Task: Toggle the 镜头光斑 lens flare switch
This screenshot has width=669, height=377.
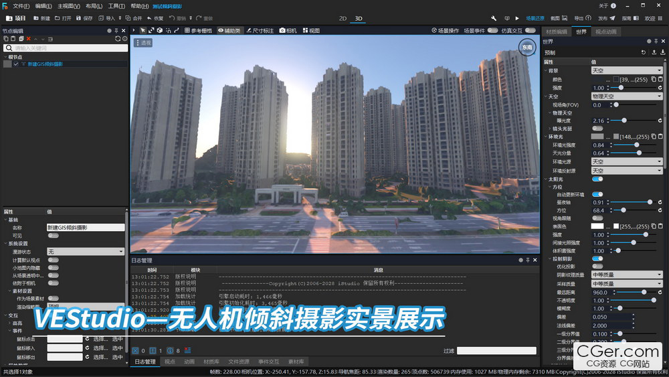Action: [x=597, y=129]
